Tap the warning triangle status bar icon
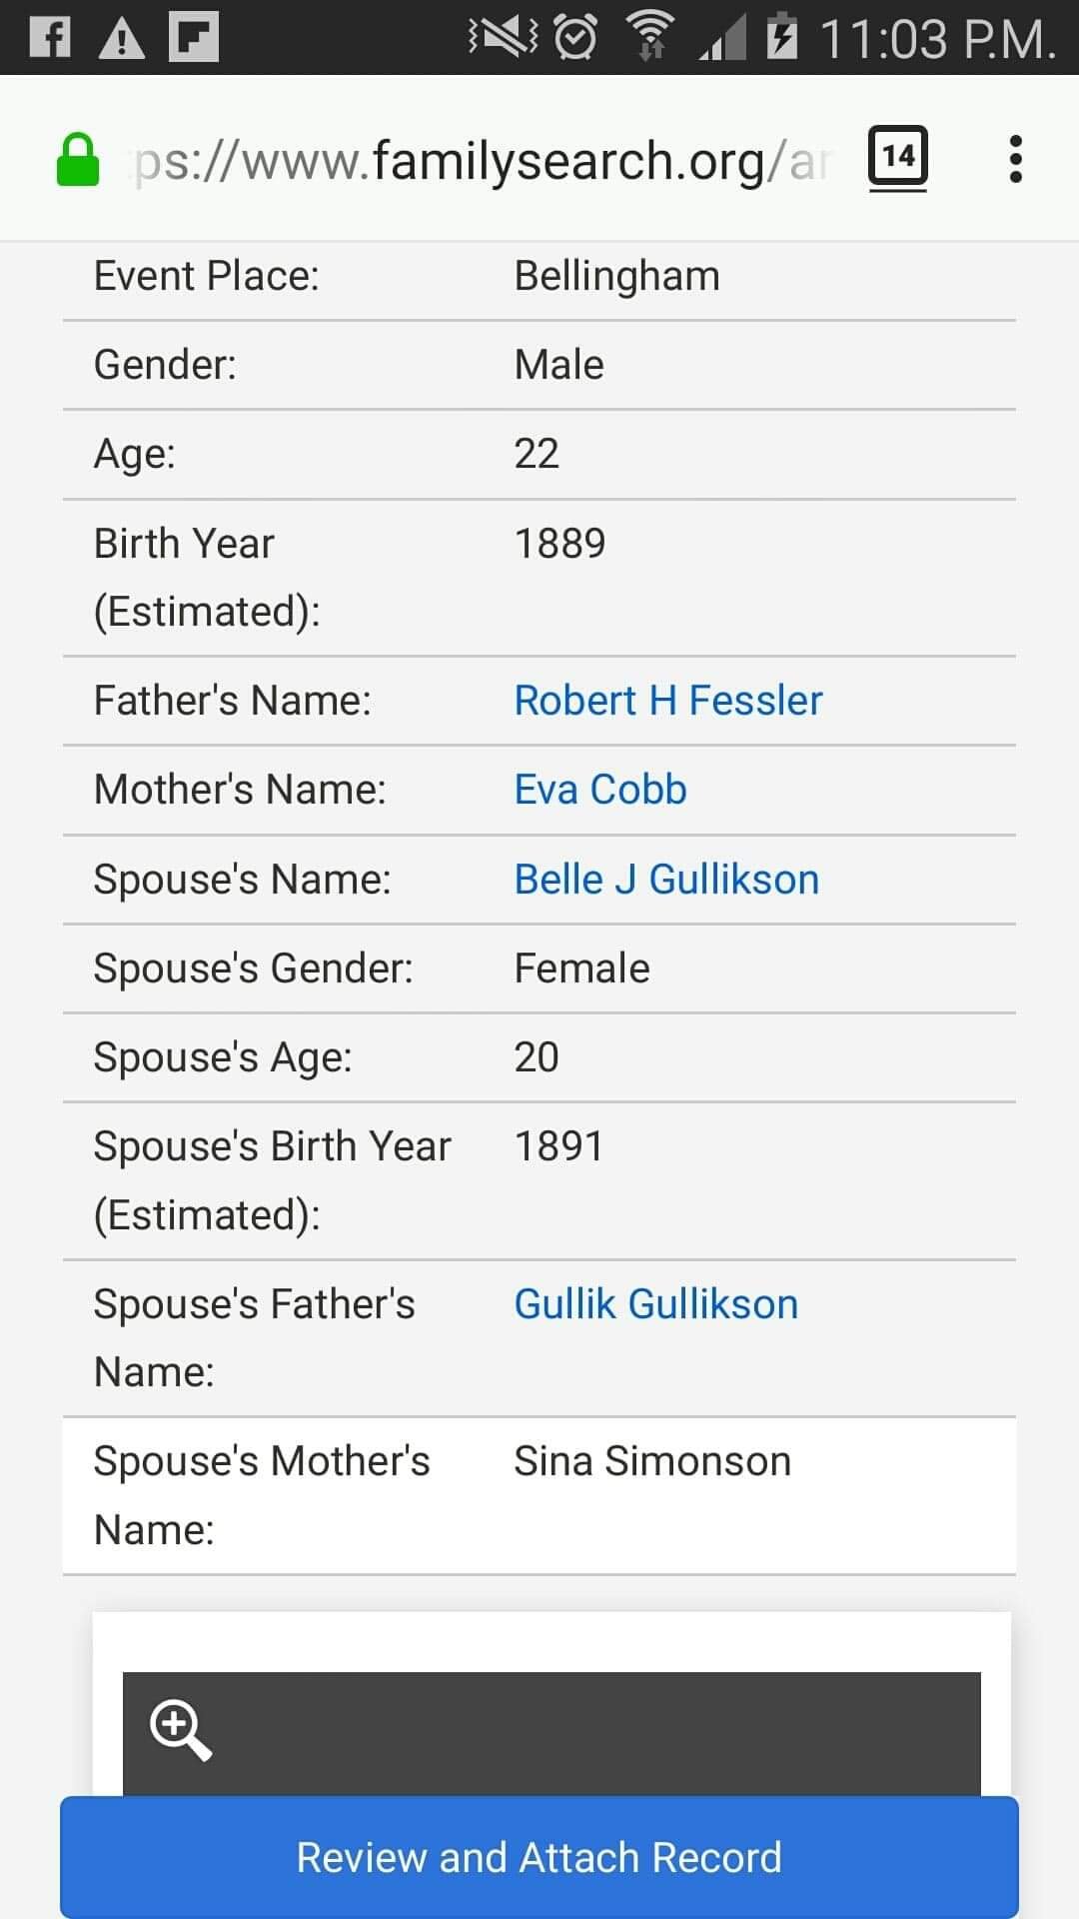This screenshot has height=1919, width=1079. tap(122, 39)
